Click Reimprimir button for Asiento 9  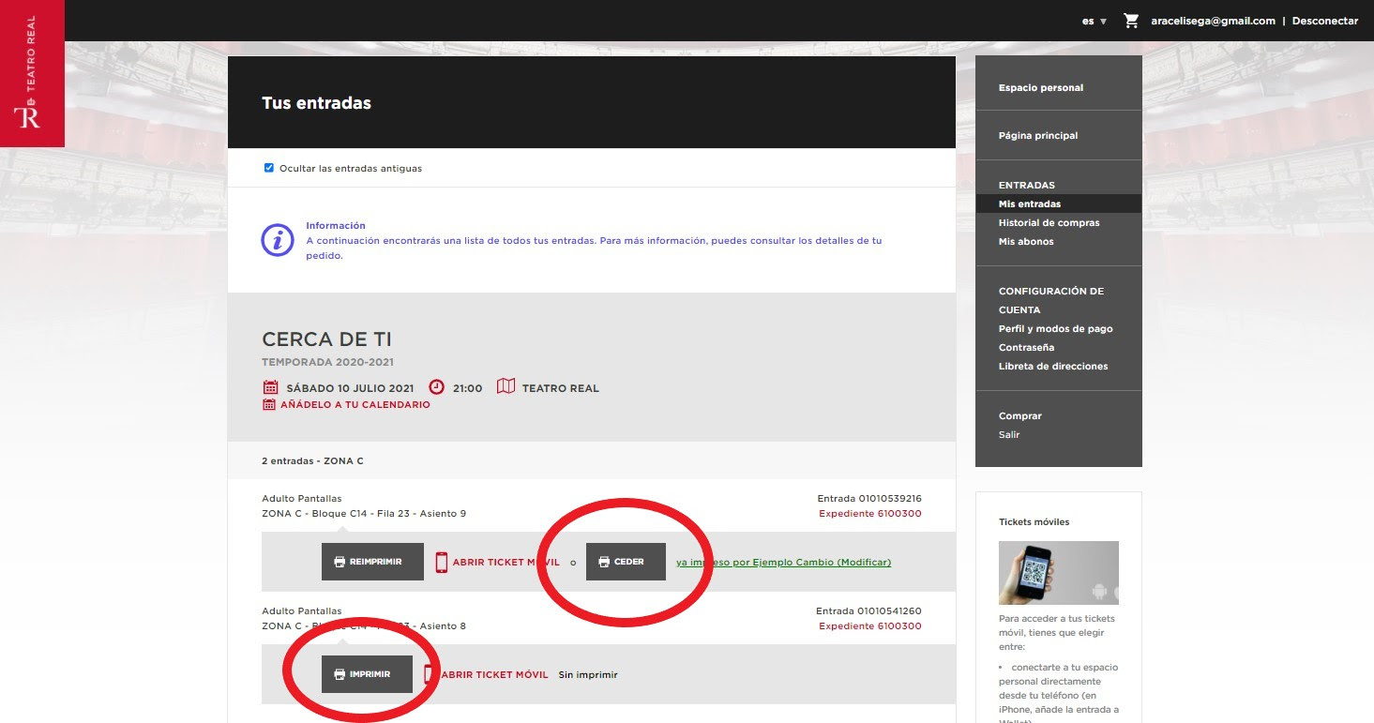tap(372, 562)
